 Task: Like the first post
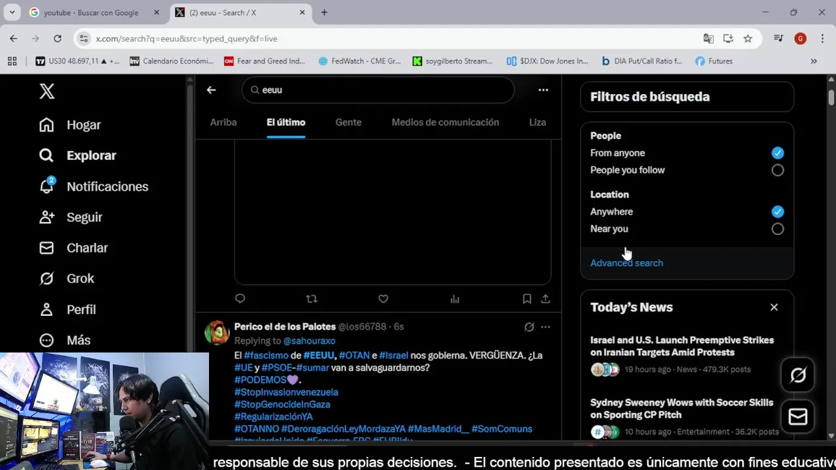point(383,299)
